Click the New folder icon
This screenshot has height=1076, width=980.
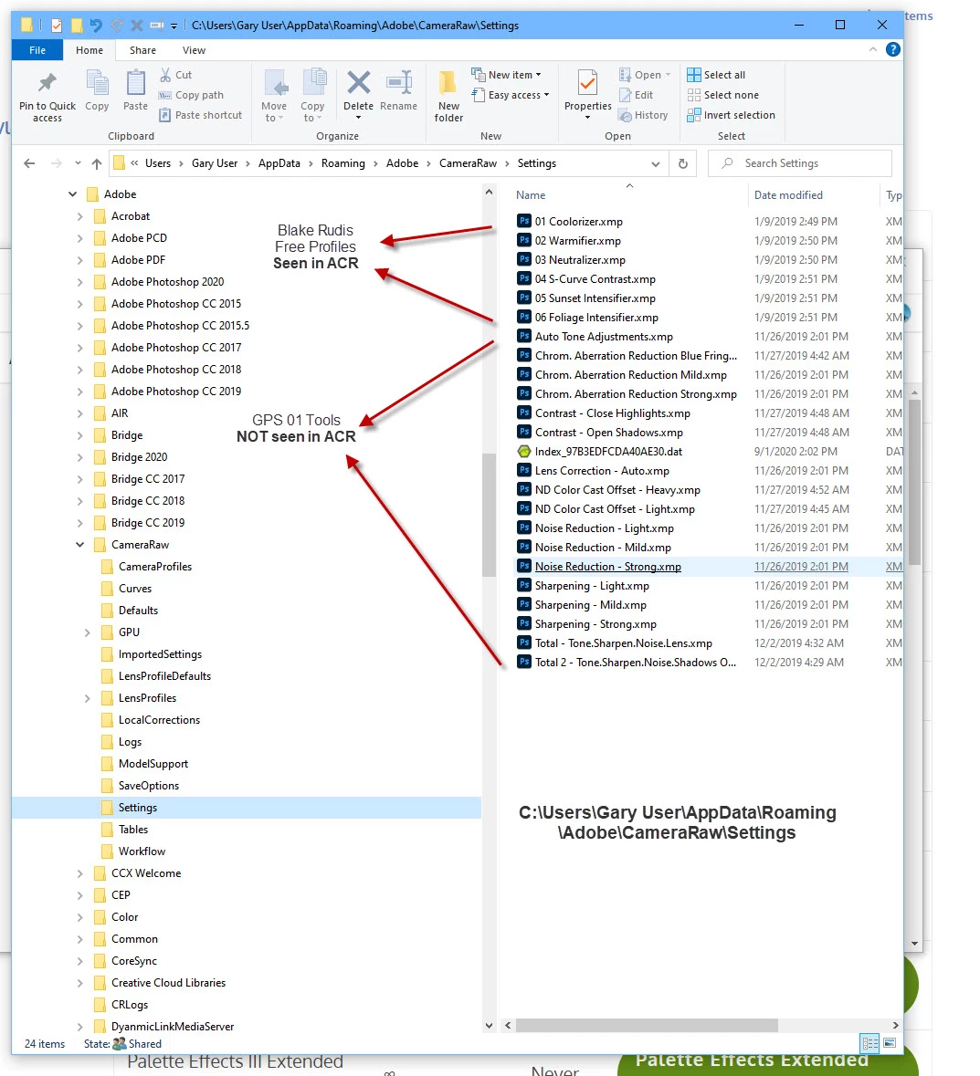point(448,84)
